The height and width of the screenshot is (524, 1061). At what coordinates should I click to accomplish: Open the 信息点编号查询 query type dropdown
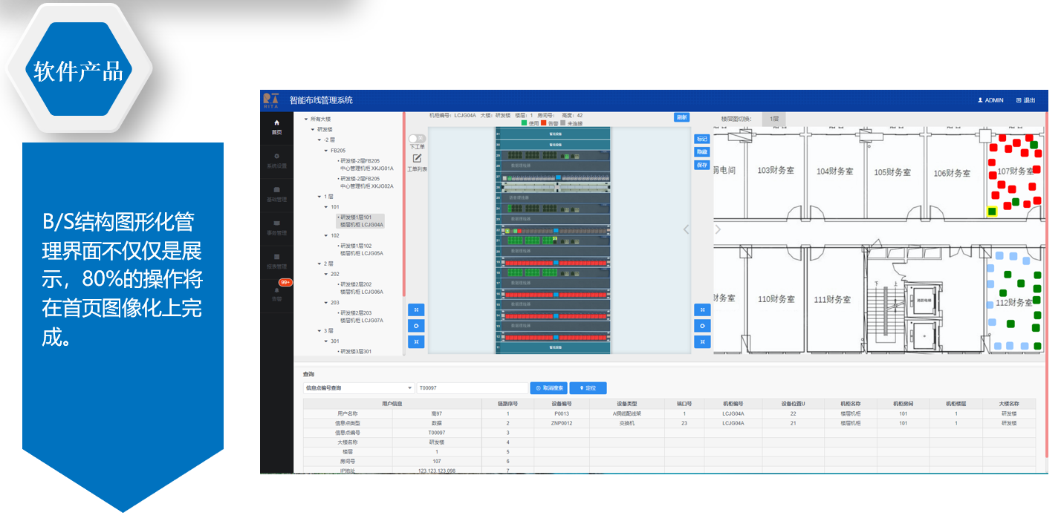(x=358, y=388)
